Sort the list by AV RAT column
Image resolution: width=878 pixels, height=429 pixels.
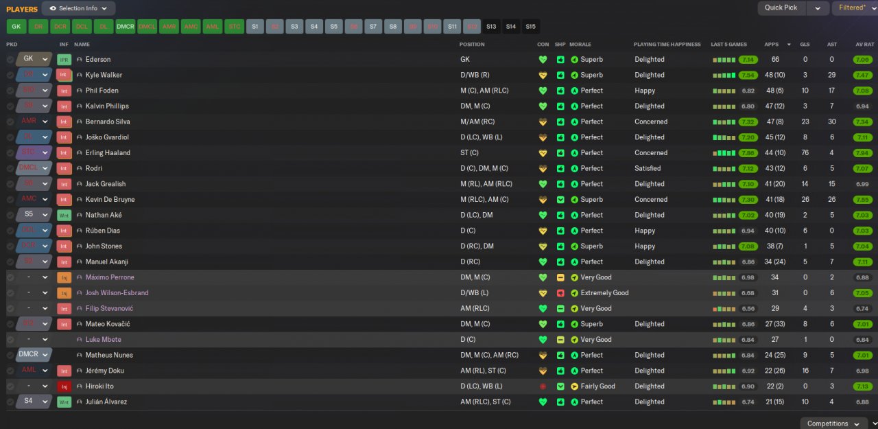click(864, 45)
